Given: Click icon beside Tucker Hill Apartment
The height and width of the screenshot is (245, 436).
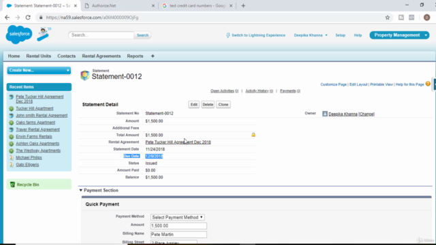Looking at the screenshot, I should point(11,108).
